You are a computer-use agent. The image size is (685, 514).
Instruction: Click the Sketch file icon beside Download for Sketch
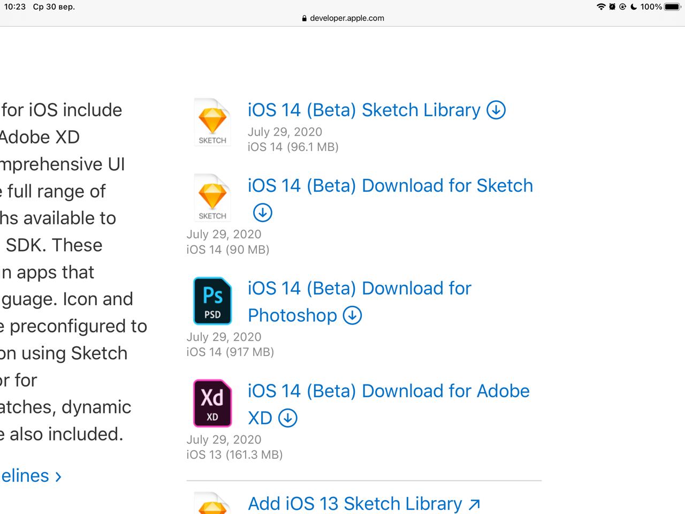(x=212, y=198)
